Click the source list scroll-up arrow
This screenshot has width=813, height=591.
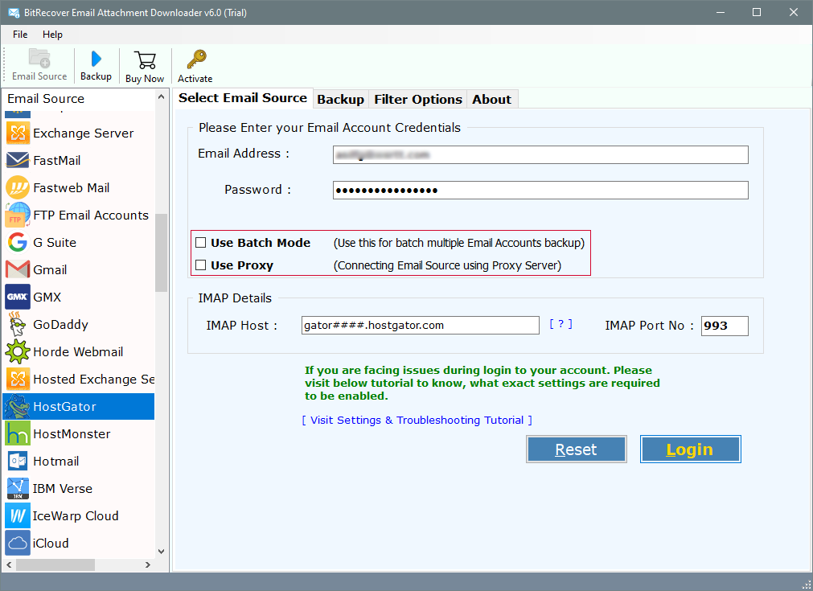[x=162, y=97]
